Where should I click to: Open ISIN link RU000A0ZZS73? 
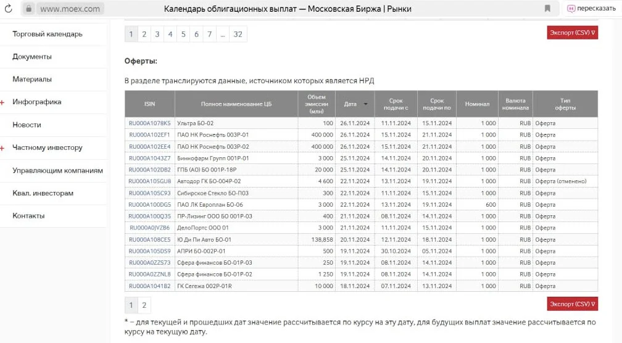[149, 263]
